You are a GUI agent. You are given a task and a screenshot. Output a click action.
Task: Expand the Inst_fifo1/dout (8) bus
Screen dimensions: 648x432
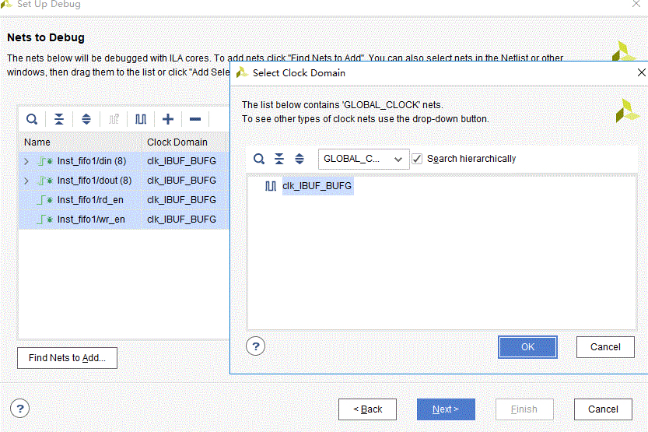point(26,181)
